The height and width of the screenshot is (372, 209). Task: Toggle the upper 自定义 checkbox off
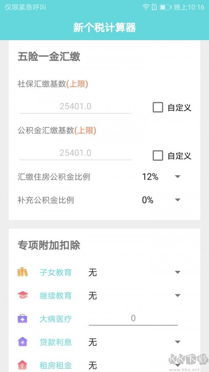point(158,107)
